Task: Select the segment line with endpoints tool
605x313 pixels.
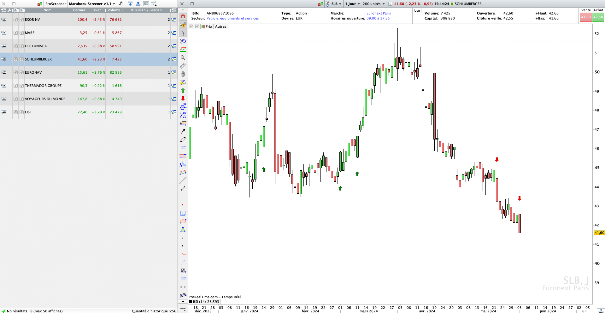Action: tap(183, 189)
